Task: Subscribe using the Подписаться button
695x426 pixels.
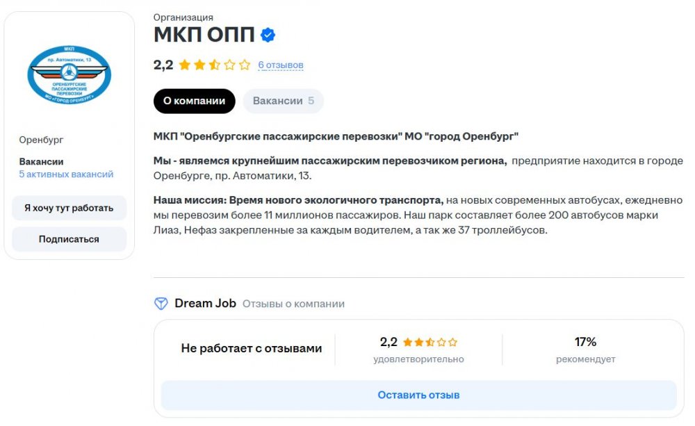Action: (69, 239)
